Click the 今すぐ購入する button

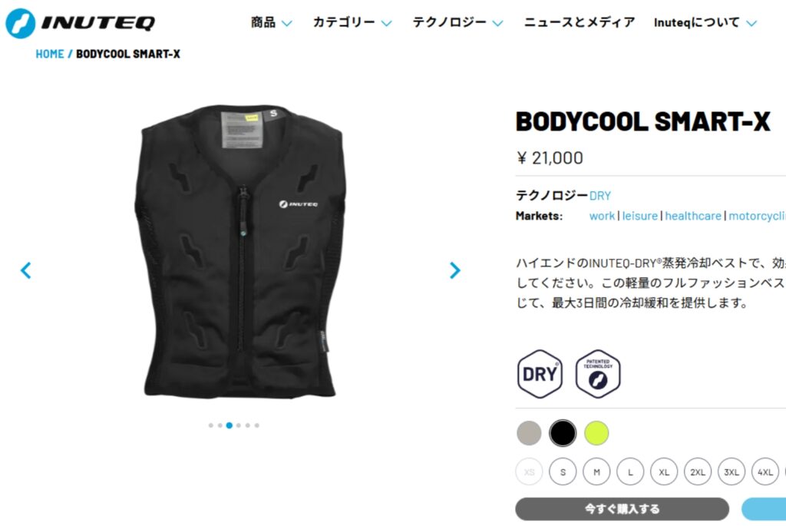[x=622, y=509]
